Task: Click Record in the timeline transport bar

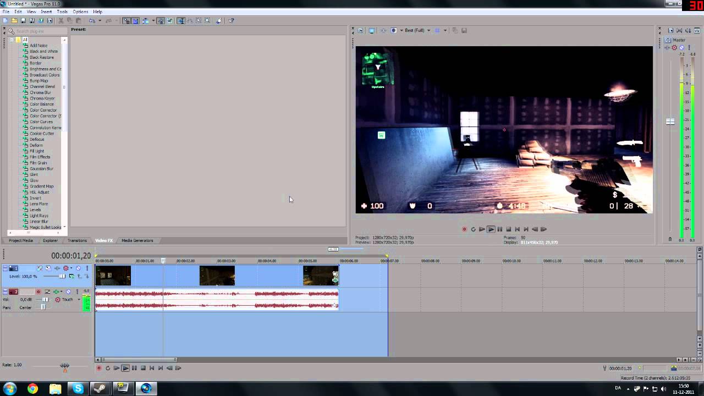Action: click(x=99, y=368)
